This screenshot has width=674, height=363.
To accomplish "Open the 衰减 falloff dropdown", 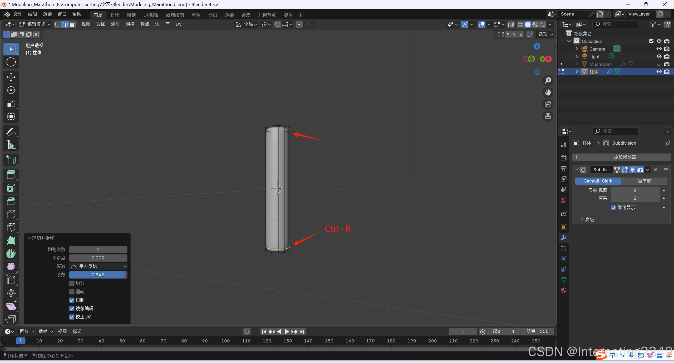I will [98, 266].
